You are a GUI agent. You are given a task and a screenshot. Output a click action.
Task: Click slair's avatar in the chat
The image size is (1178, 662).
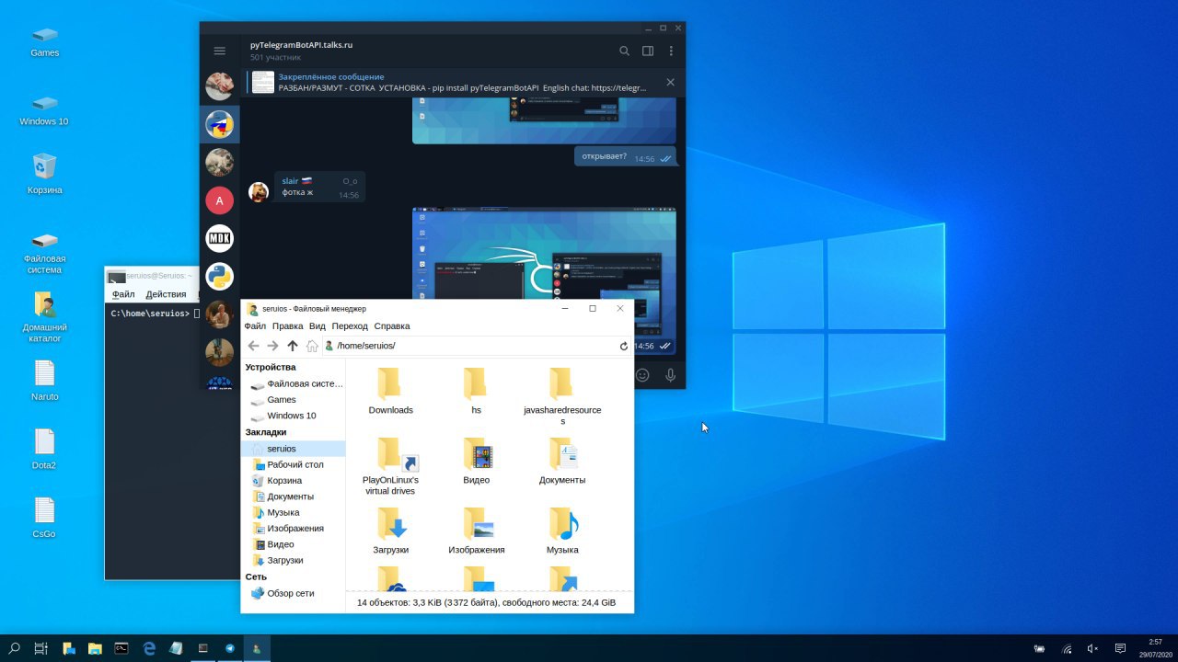point(259,192)
